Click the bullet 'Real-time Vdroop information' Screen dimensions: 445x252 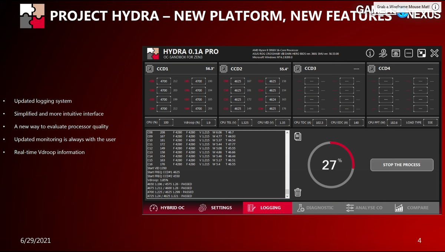pos(49,152)
